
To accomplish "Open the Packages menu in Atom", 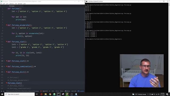I will [x=20, y=4].
